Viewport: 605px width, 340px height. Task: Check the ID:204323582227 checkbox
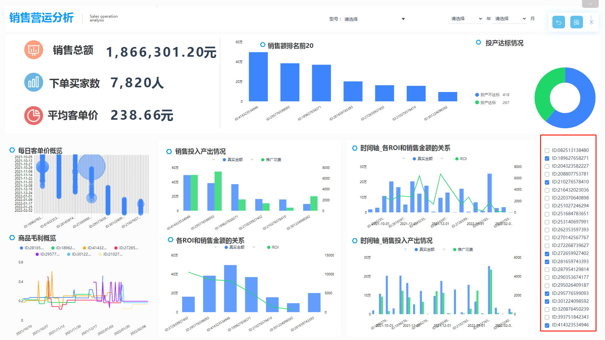tap(547, 166)
